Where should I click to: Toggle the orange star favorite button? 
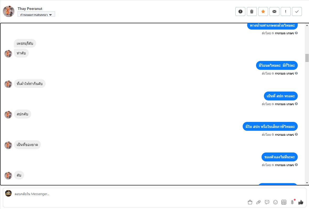(263, 12)
